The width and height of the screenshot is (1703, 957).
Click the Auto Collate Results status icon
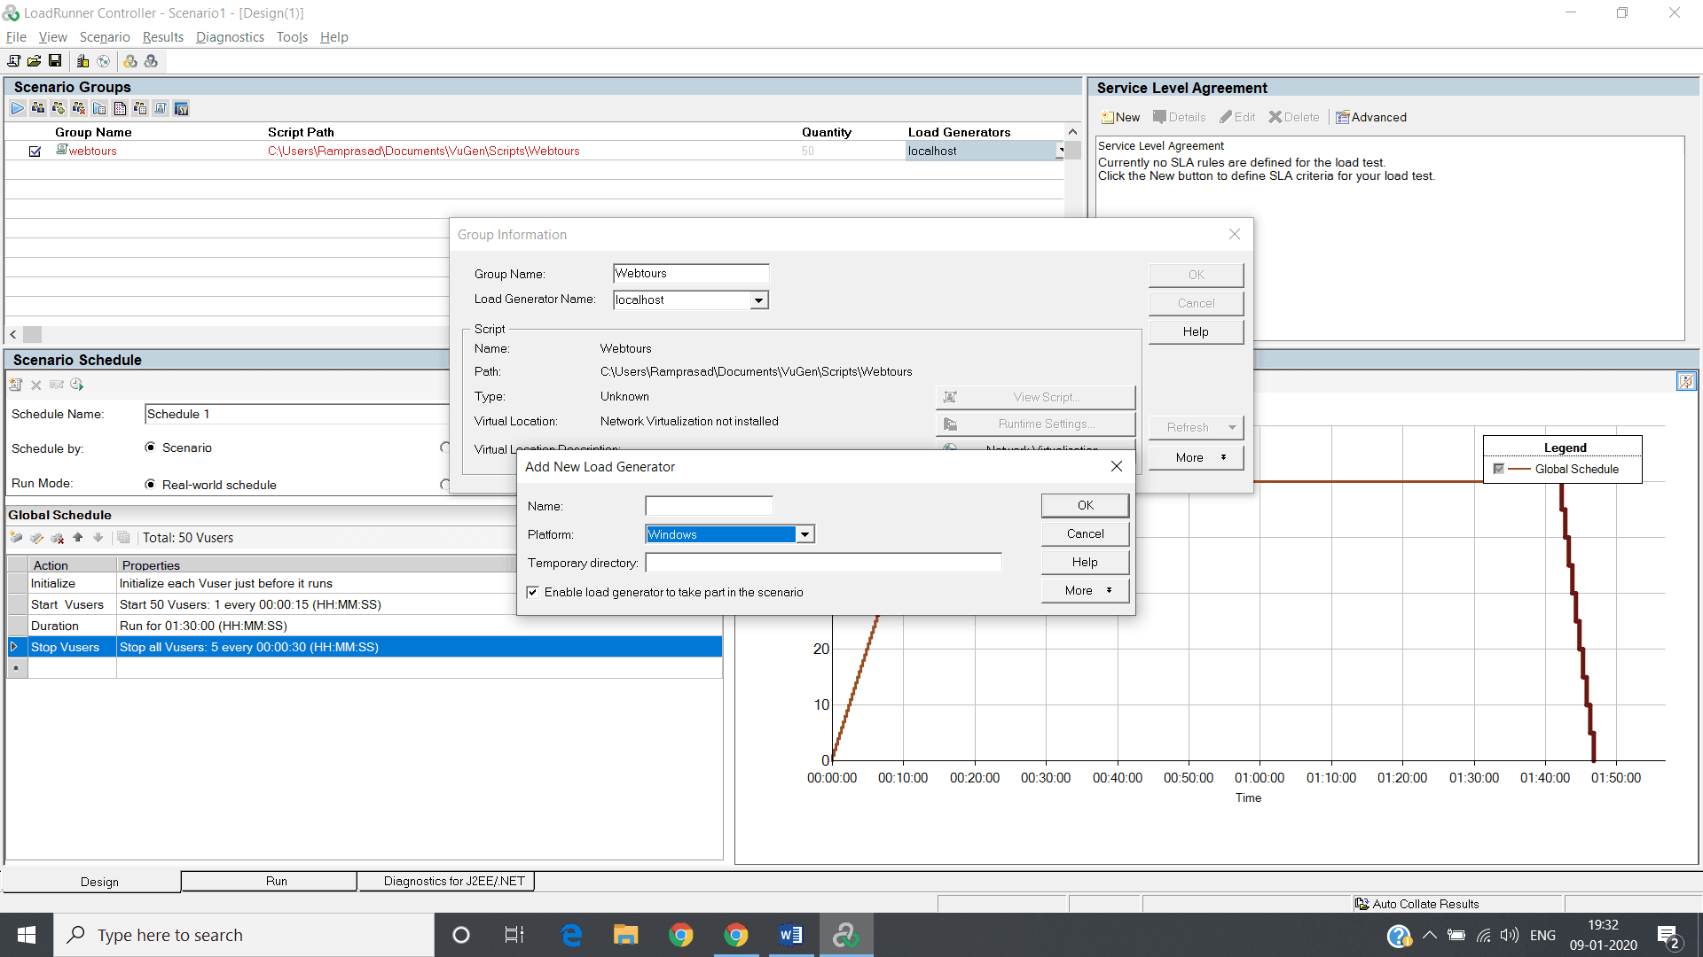pyautogui.click(x=1362, y=904)
